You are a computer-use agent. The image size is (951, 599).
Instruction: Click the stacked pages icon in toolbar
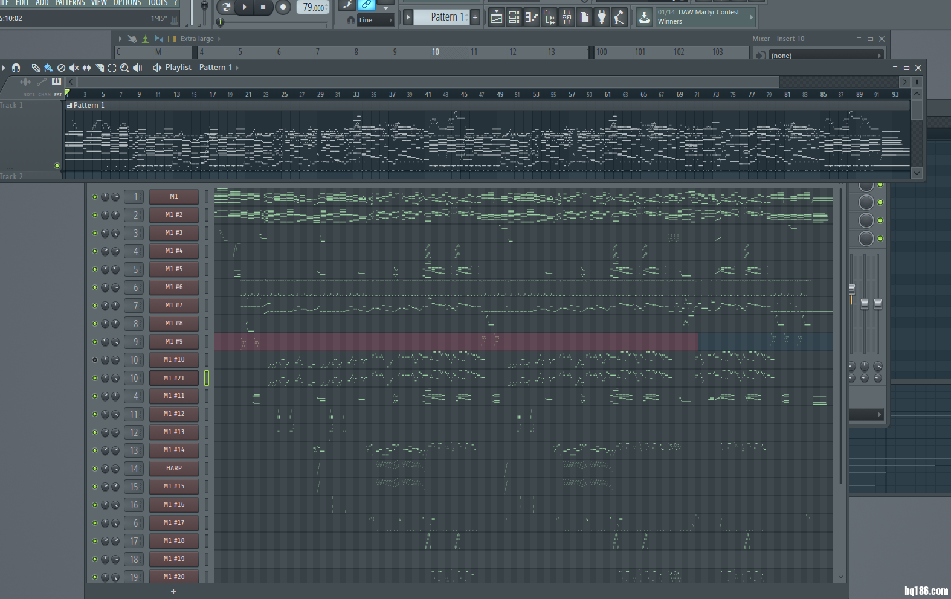coord(584,18)
